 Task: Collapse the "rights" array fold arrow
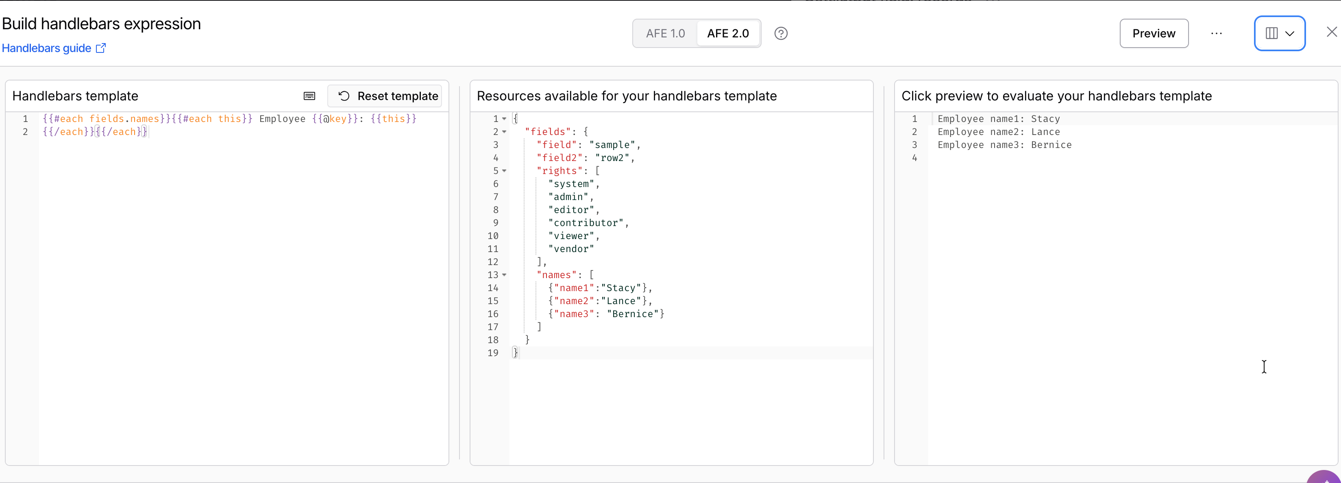click(x=505, y=171)
